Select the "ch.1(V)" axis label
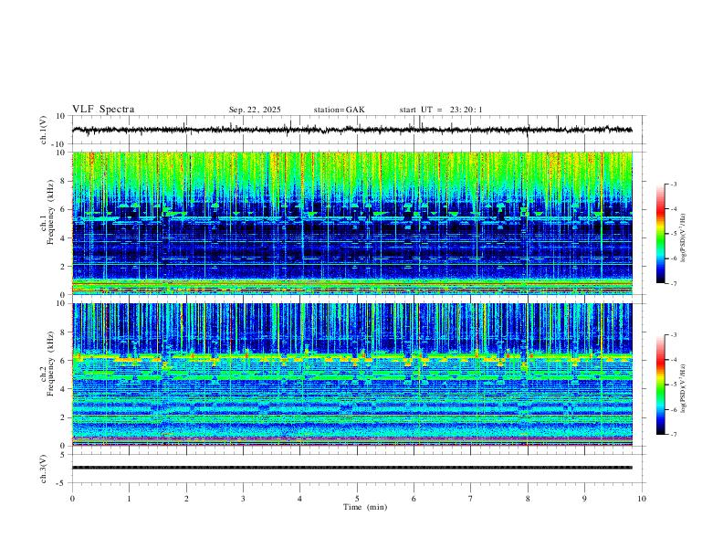Screen dimensions: 723x559 pos(44,130)
